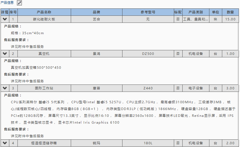This screenshot has height=147, width=240.
Task: Click the Z440 model number cell
Action: (x=148, y=88)
